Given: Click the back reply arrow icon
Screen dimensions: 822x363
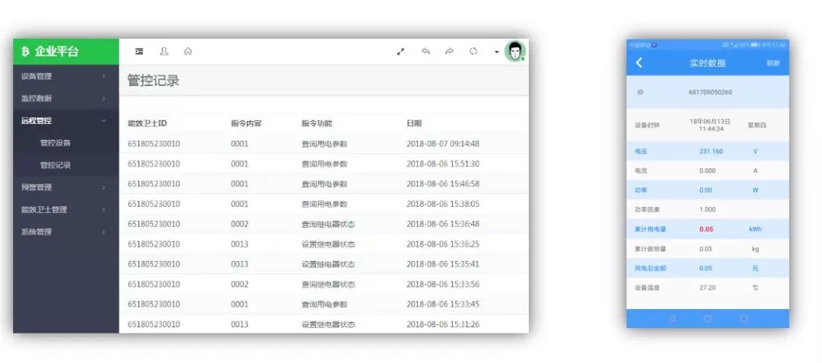Looking at the screenshot, I should coord(425,52).
